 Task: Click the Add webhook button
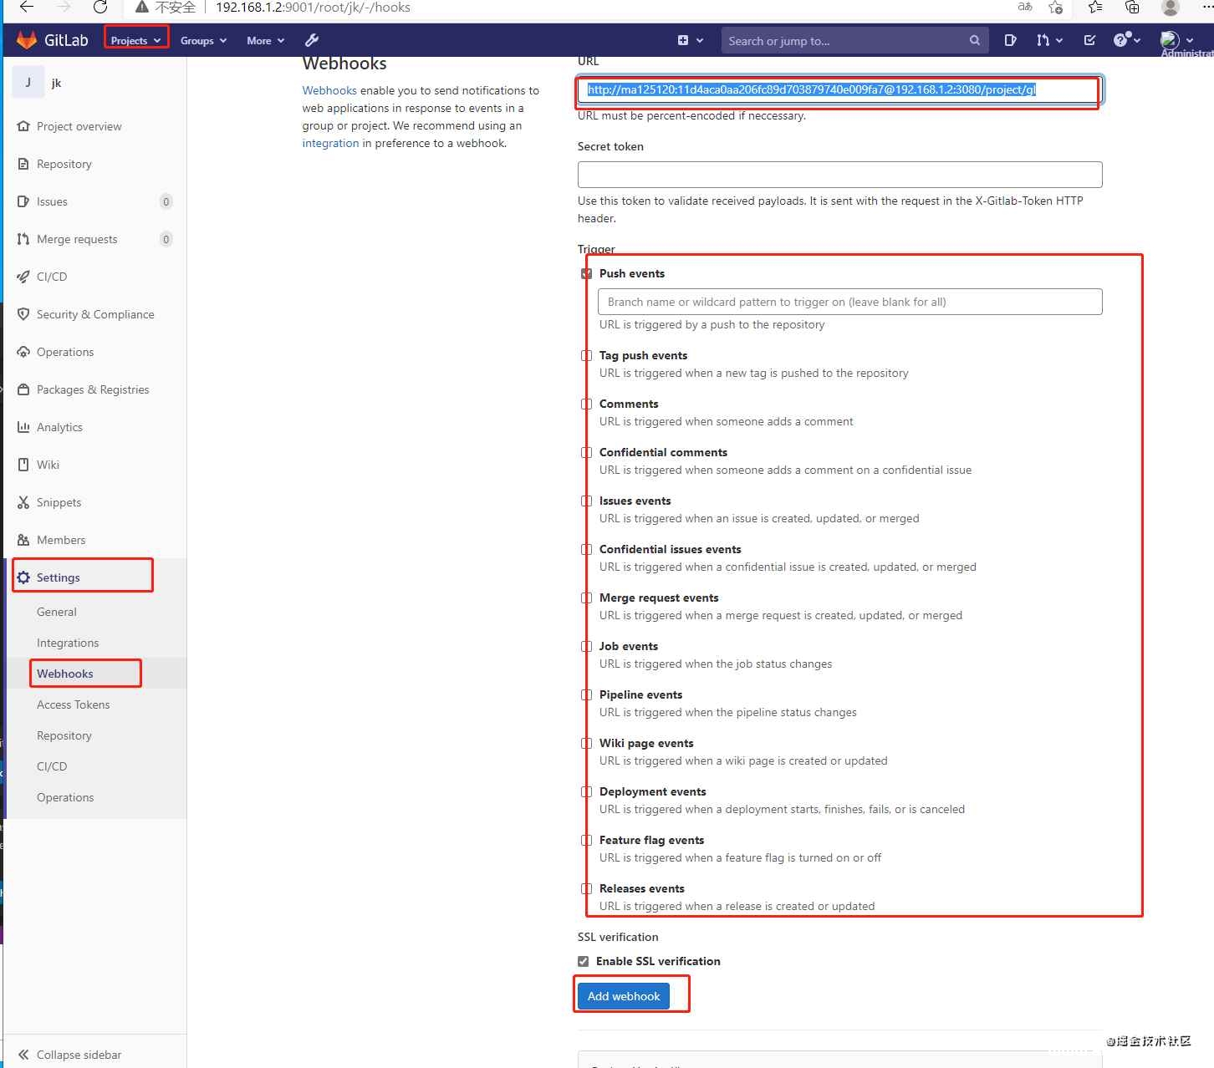point(623,995)
